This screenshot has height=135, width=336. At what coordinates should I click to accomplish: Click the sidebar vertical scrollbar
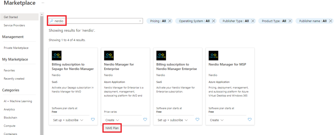pyautogui.click(x=42, y=75)
